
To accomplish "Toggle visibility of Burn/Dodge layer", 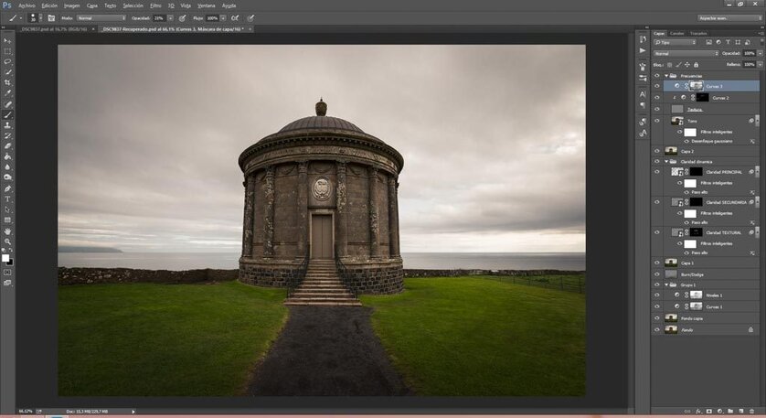I will click(x=657, y=273).
